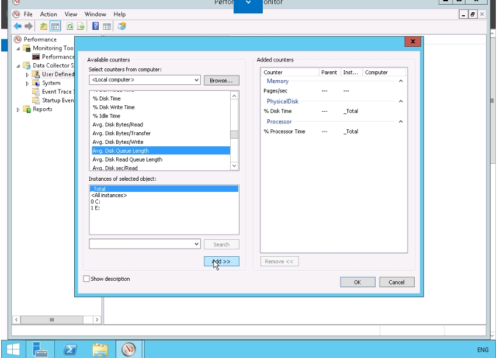Click the blue Help question mark icon
This screenshot has height=358, width=497.
96,26
